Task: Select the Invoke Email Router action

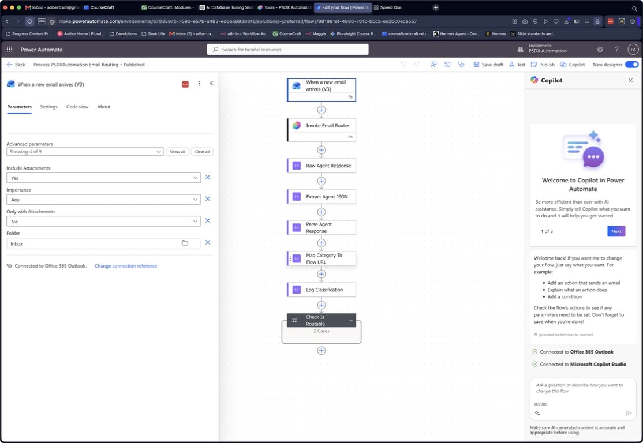Action: pos(321,130)
